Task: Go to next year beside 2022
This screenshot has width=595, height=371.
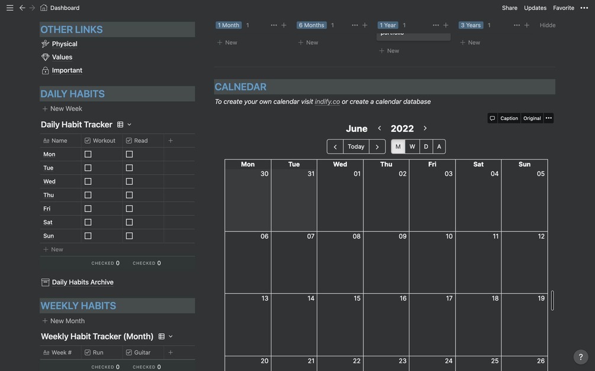Action: tap(425, 128)
